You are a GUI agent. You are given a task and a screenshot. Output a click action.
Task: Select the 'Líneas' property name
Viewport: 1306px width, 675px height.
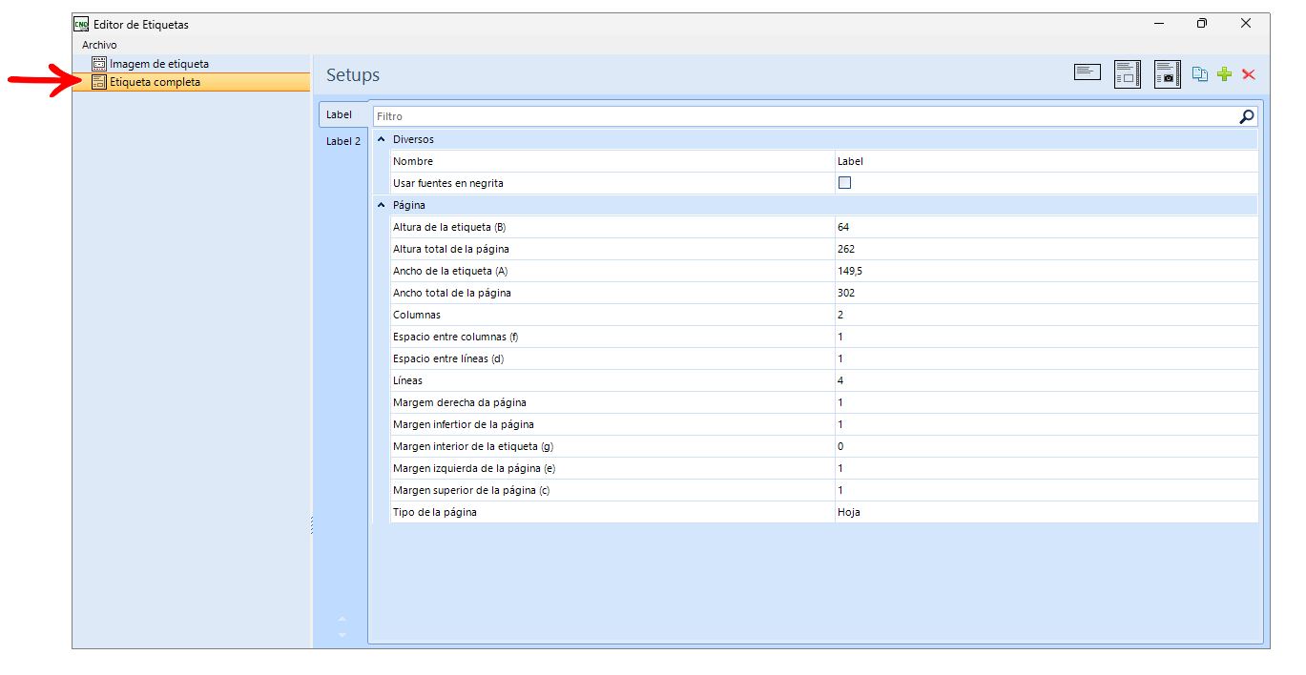[x=408, y=380]
